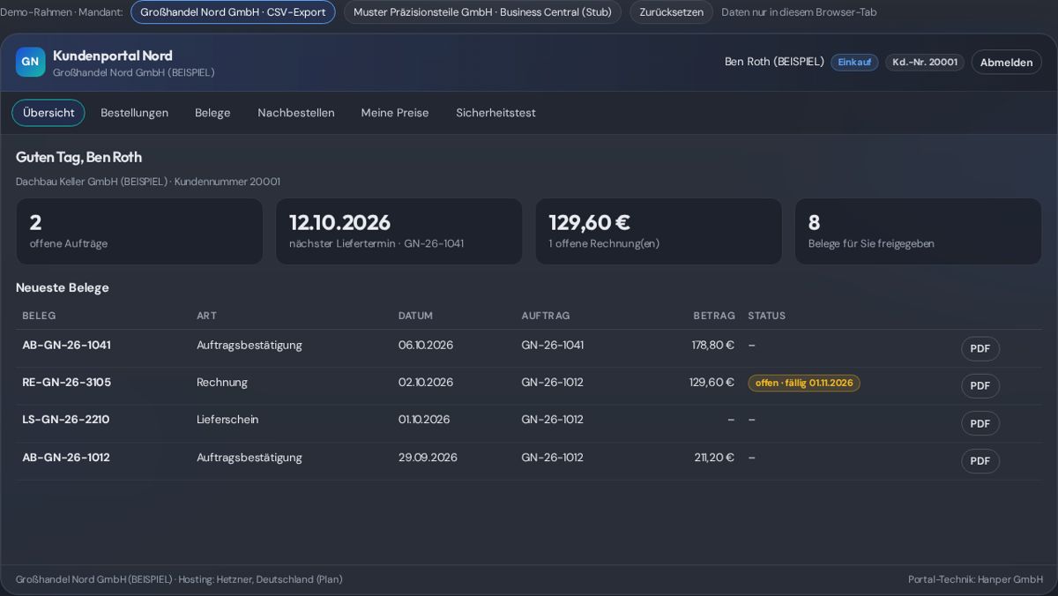Screen dimensions: 1058x596
Task: Open the Sicherheitstest tab
Action: (x=495, y=113)
